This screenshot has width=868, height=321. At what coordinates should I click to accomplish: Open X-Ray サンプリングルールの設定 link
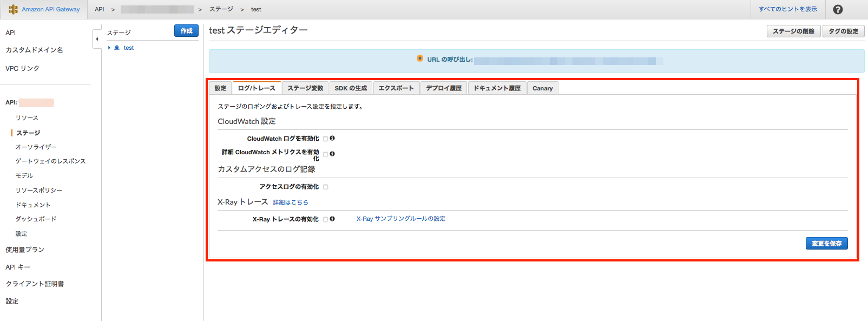(x=401, y=219)
